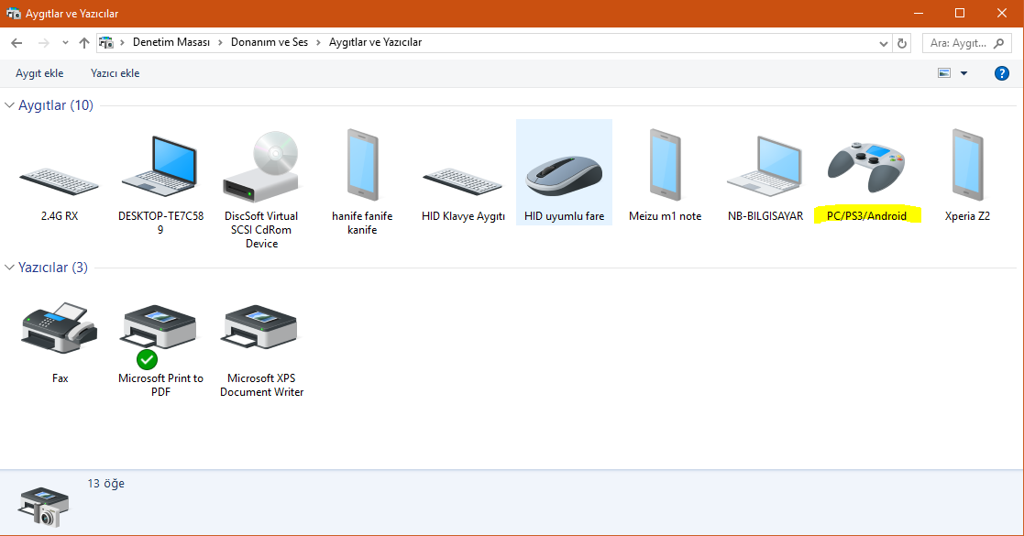
Task: Click Donanım ve Ses in breadcrumb
Action: (269, 42)
